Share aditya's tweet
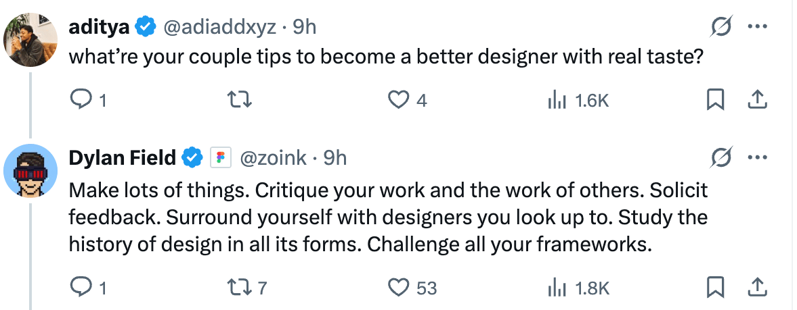The height and width of the screenshot is (310, 797). pos(756,101)
